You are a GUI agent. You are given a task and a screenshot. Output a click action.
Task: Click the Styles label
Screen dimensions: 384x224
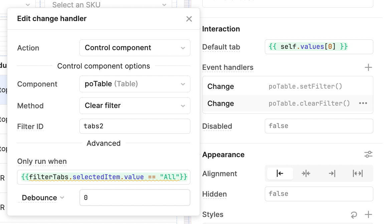[x=213, y=214]
